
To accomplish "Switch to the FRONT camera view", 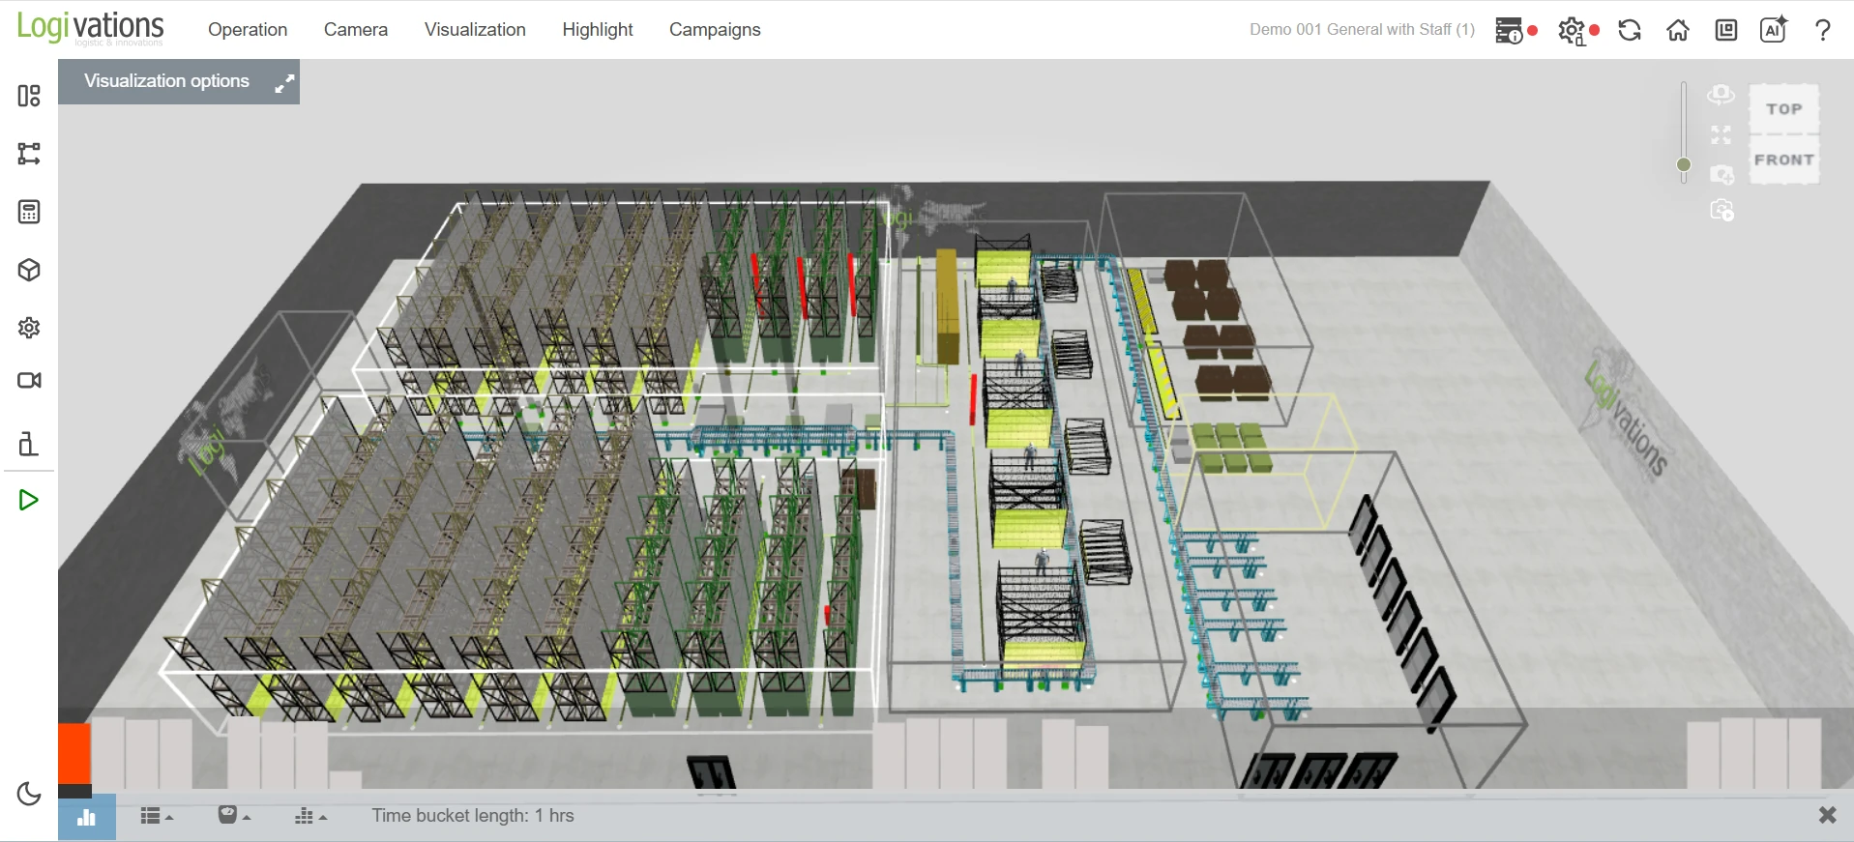I will coord(1784,160).
